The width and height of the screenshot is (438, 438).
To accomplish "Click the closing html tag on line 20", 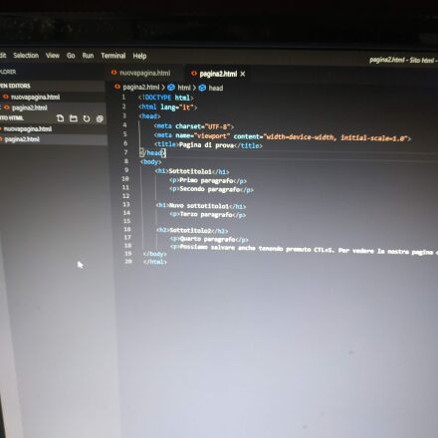I will coord(155,262).
